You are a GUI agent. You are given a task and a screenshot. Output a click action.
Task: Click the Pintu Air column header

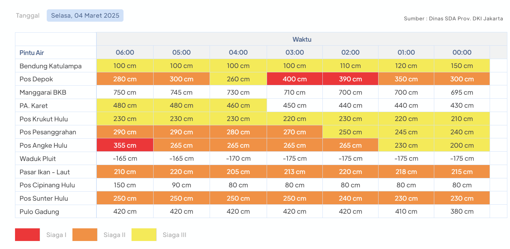(32, 53)
